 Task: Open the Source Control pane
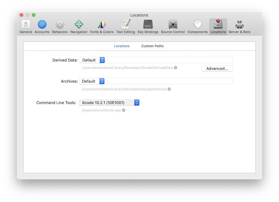click(173, 27)
